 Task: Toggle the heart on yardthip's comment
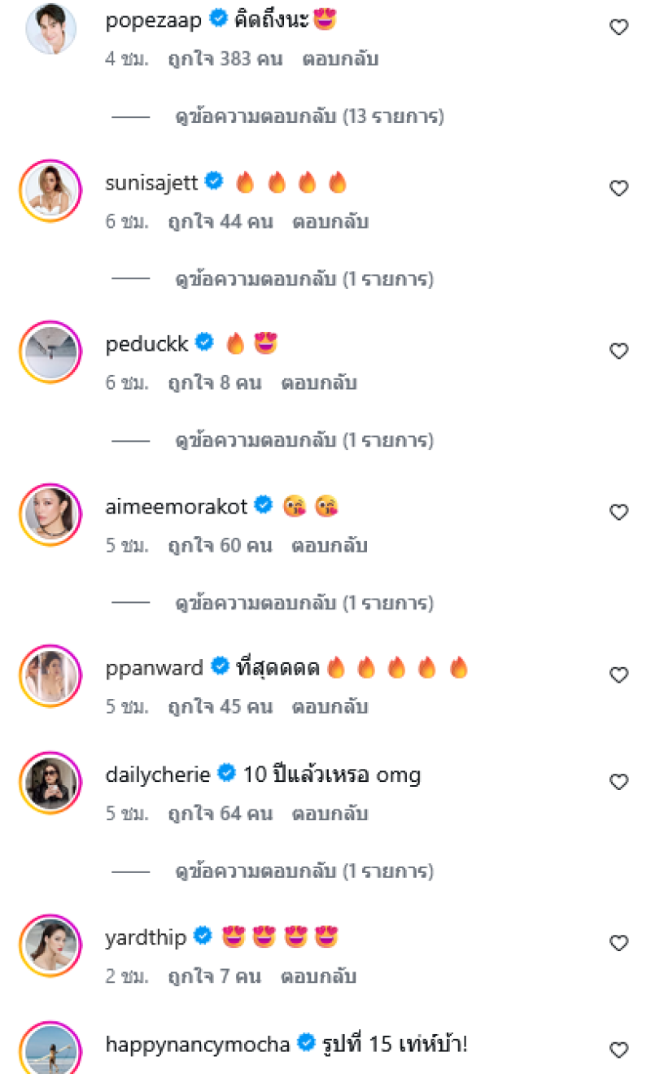(619, 943)
